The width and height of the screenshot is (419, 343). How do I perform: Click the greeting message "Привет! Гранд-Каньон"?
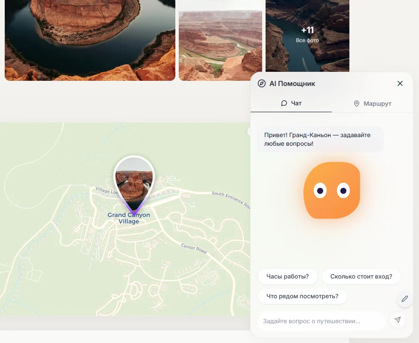click(320, 139)
